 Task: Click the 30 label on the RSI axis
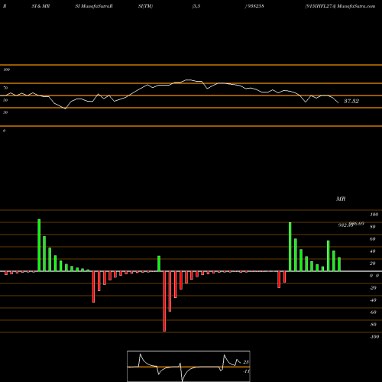pyautogui.click(x=5, y=112)
